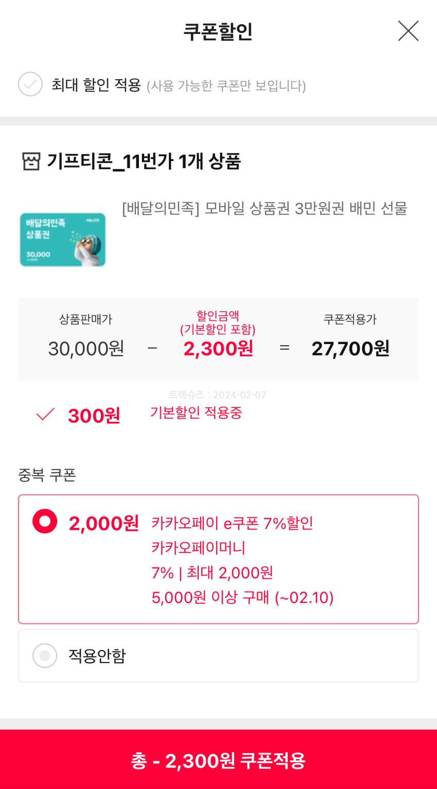
Task: Select the 2,000원 카카오페이 coupon radio button
Action: click(45, 522)
